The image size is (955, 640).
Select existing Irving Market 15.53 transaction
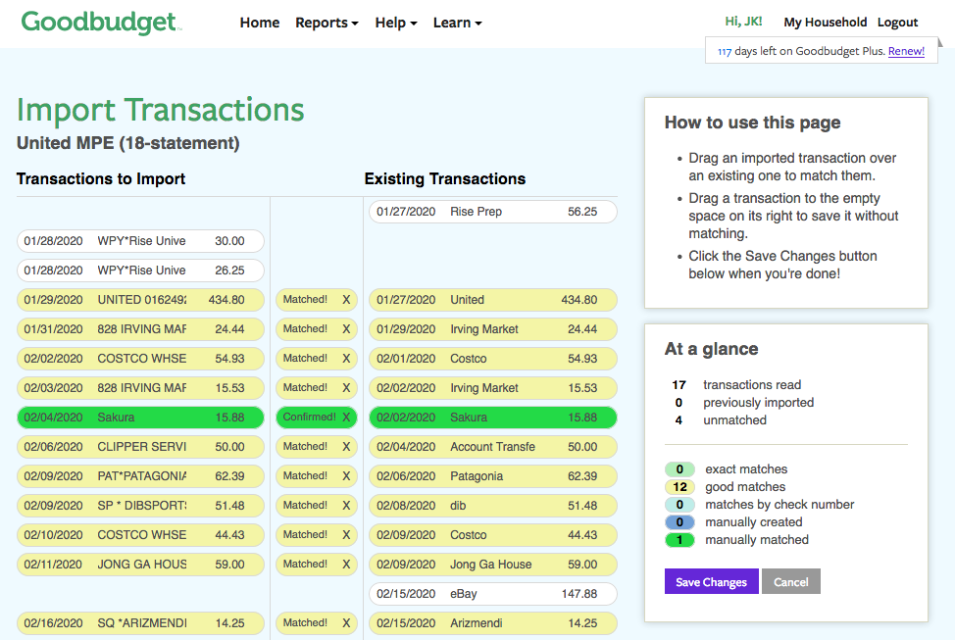(x=493, y=388)
